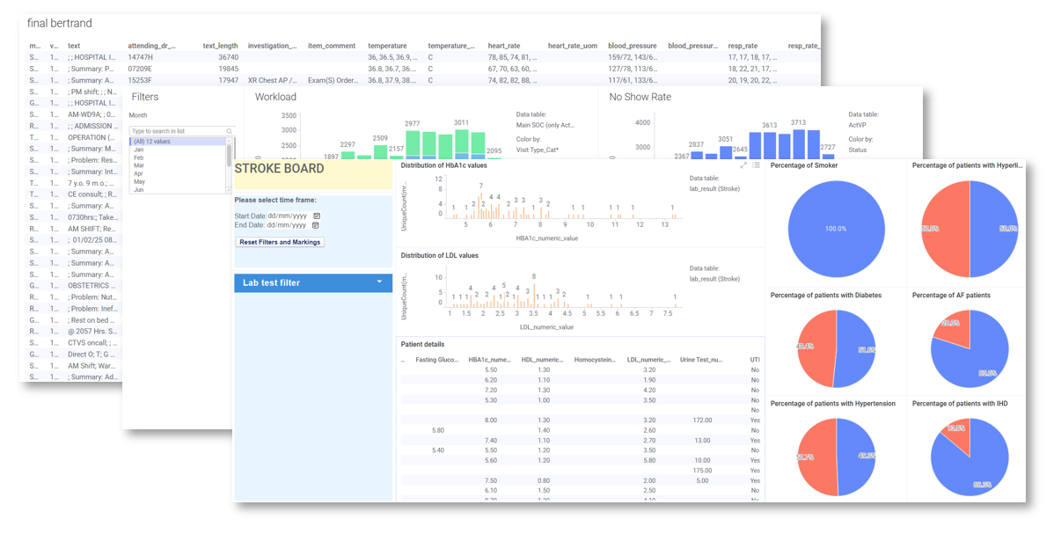
Task: Select '(All) 12 values' in Month filter
Action: click(x=150, y=142)
